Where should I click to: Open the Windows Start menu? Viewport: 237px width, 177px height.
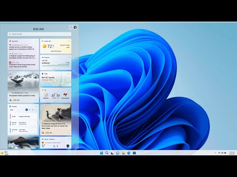pos(101,153)
